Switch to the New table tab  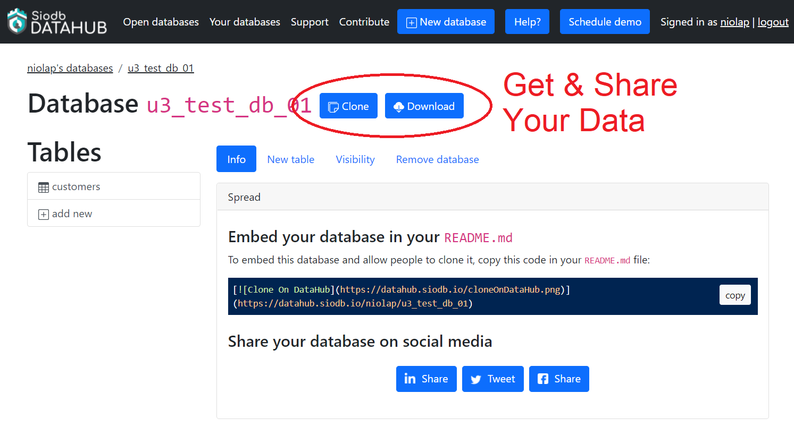(x=291, y=159)
